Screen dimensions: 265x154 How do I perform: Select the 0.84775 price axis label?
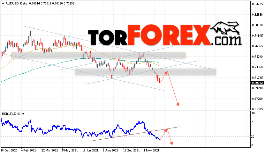point(257,4)
